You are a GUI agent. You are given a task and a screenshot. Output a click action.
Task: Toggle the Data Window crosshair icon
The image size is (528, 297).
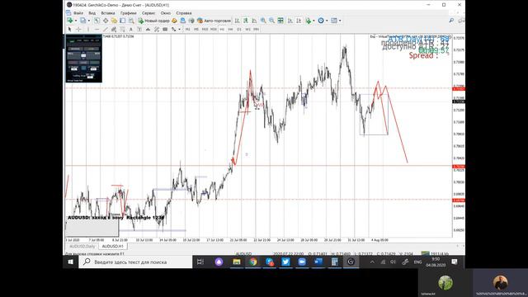tap(106, 21)
